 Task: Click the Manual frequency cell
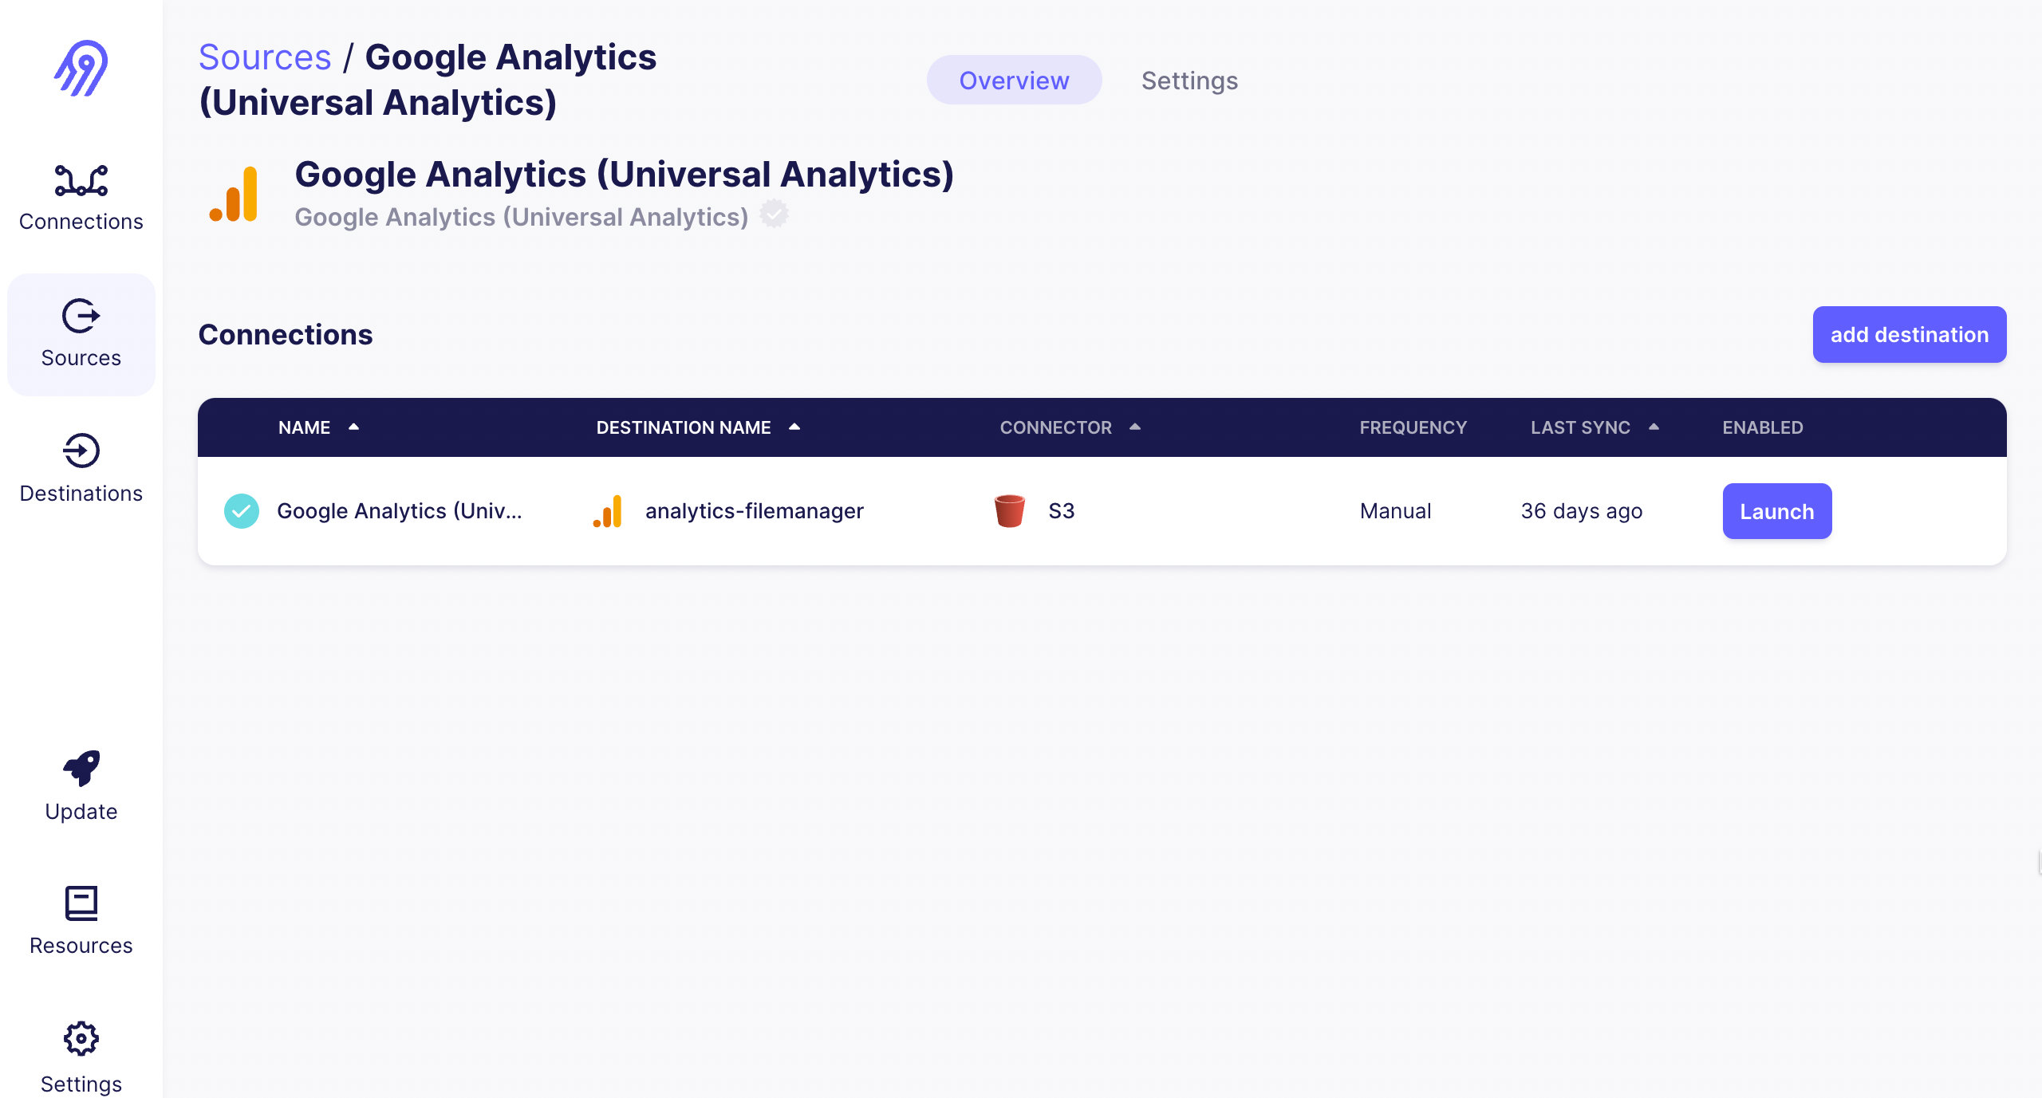pos(1395,511)
